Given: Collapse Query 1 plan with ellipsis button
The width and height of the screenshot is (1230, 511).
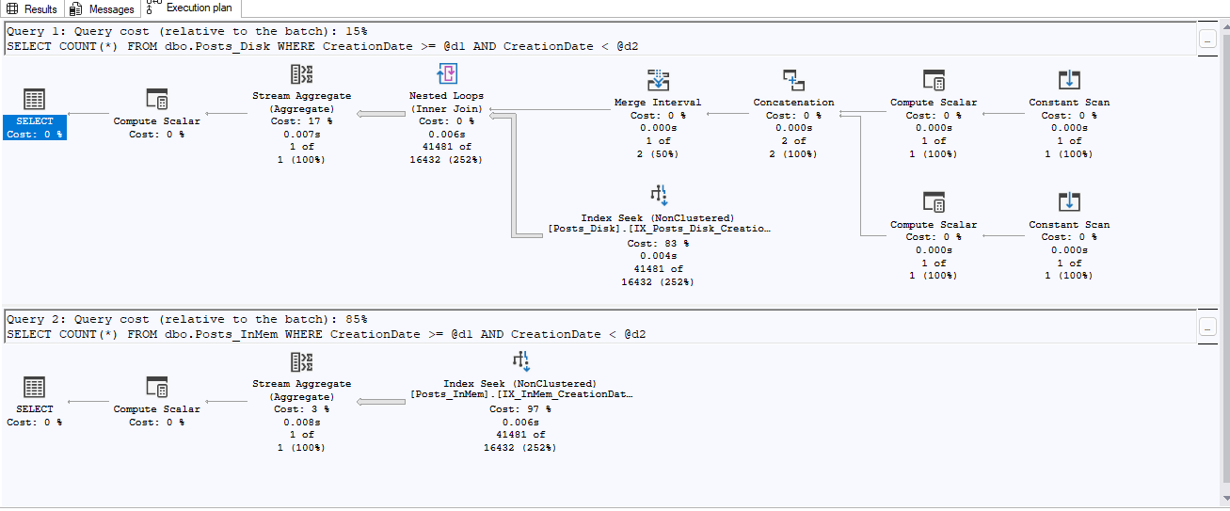Looking at the screenshot, I should (x=1208, y=40).
